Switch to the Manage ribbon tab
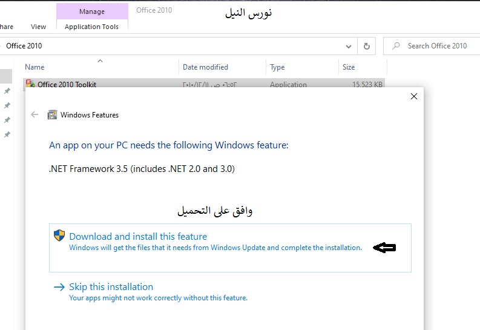This screenshot has width=480, height=330. click(x=91, y=12)
